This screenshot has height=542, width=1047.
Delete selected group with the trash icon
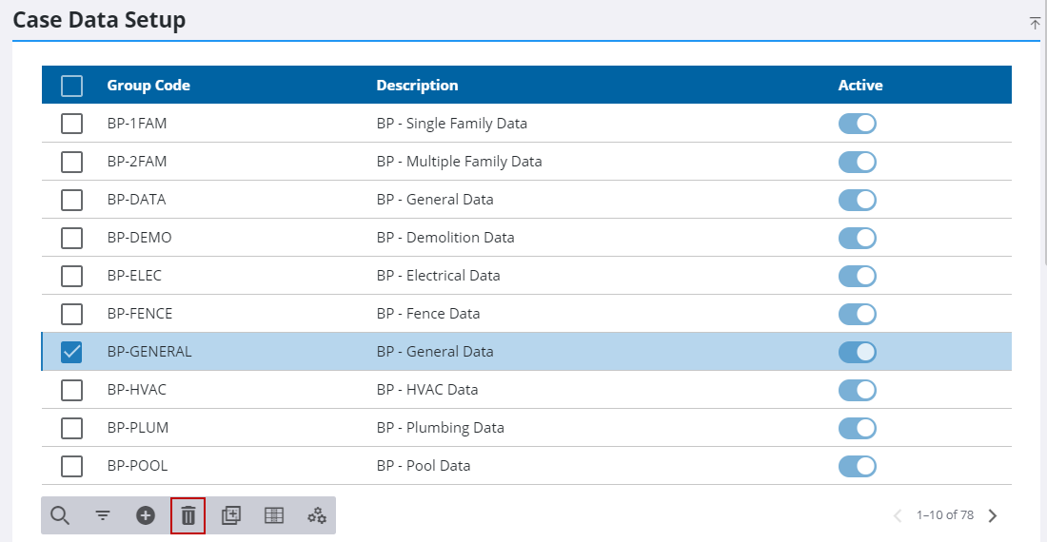(188, 515)
